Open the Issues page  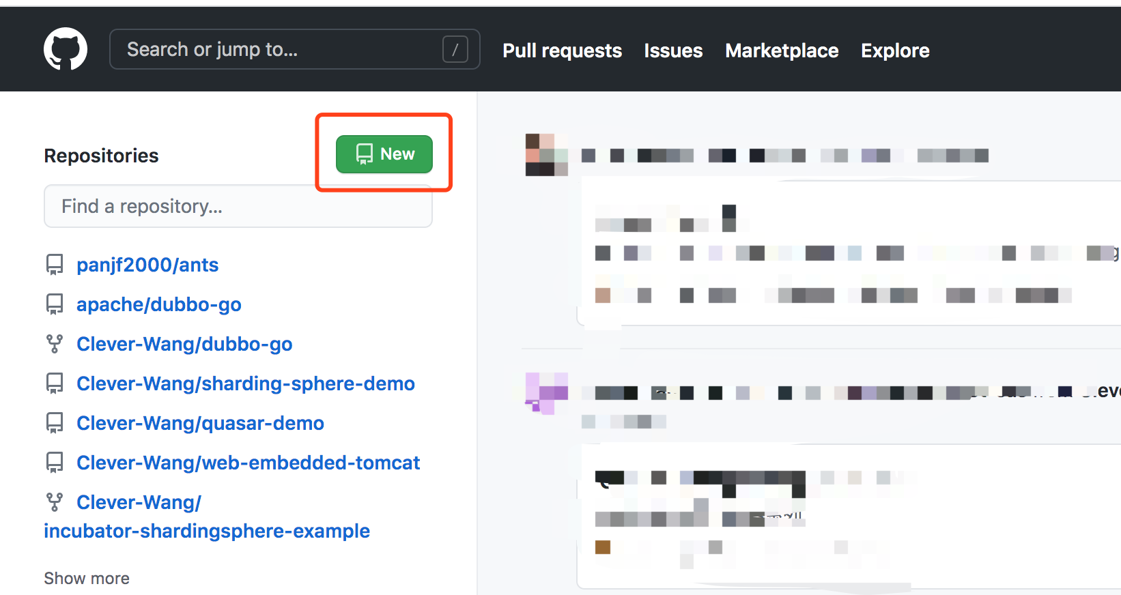pos(672,50)
